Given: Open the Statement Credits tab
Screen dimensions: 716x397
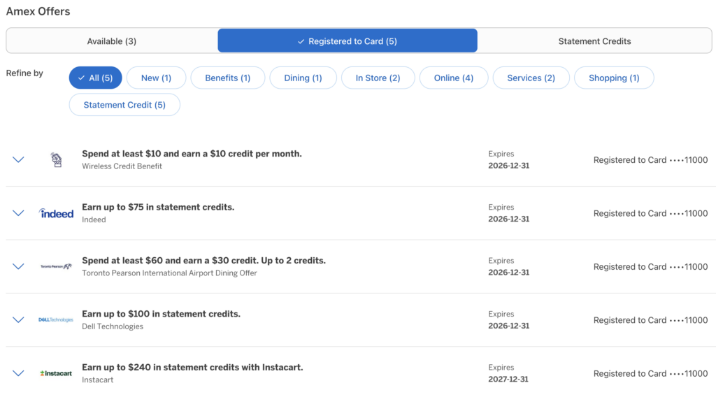Looking at the screenshot, I should (594, 41).
